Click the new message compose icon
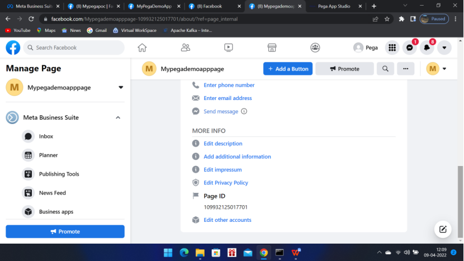Screen dimensions: 464x261 (x=443, y=229)
